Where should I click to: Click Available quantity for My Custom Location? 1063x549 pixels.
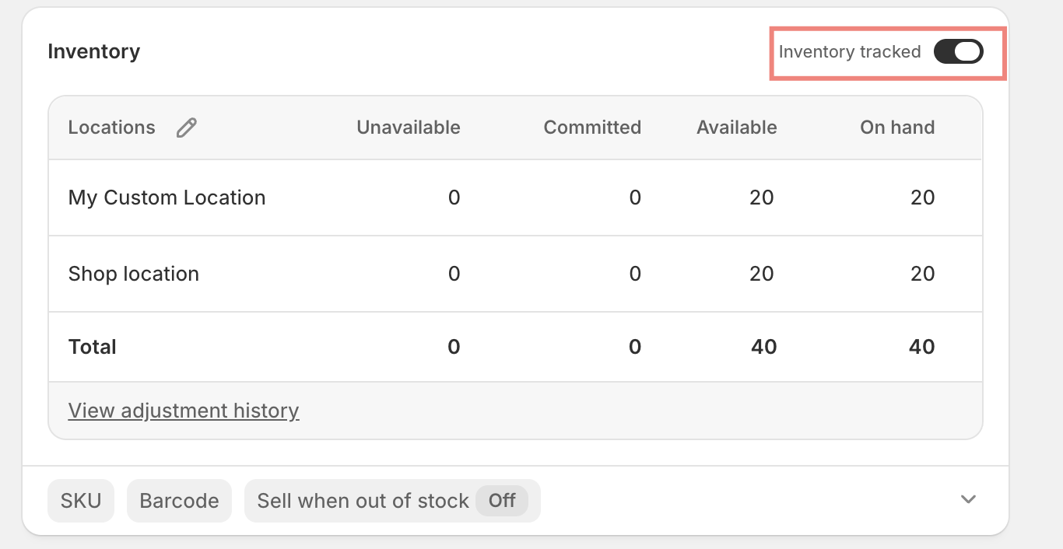pos(762,198)
